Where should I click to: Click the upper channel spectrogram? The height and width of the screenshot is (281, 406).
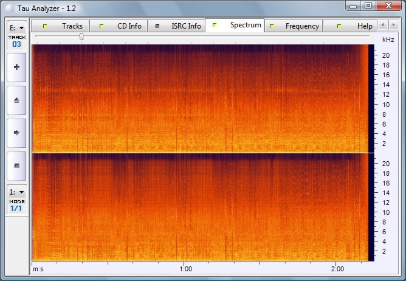(x=201, y=98)
